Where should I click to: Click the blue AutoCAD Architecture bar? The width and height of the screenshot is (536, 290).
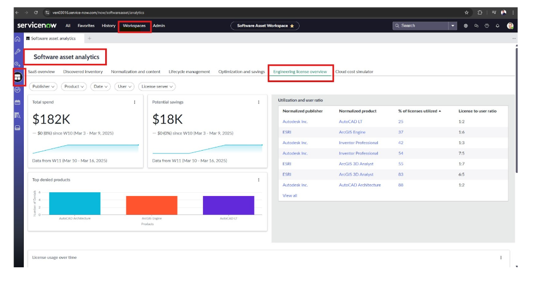point(75,204)
